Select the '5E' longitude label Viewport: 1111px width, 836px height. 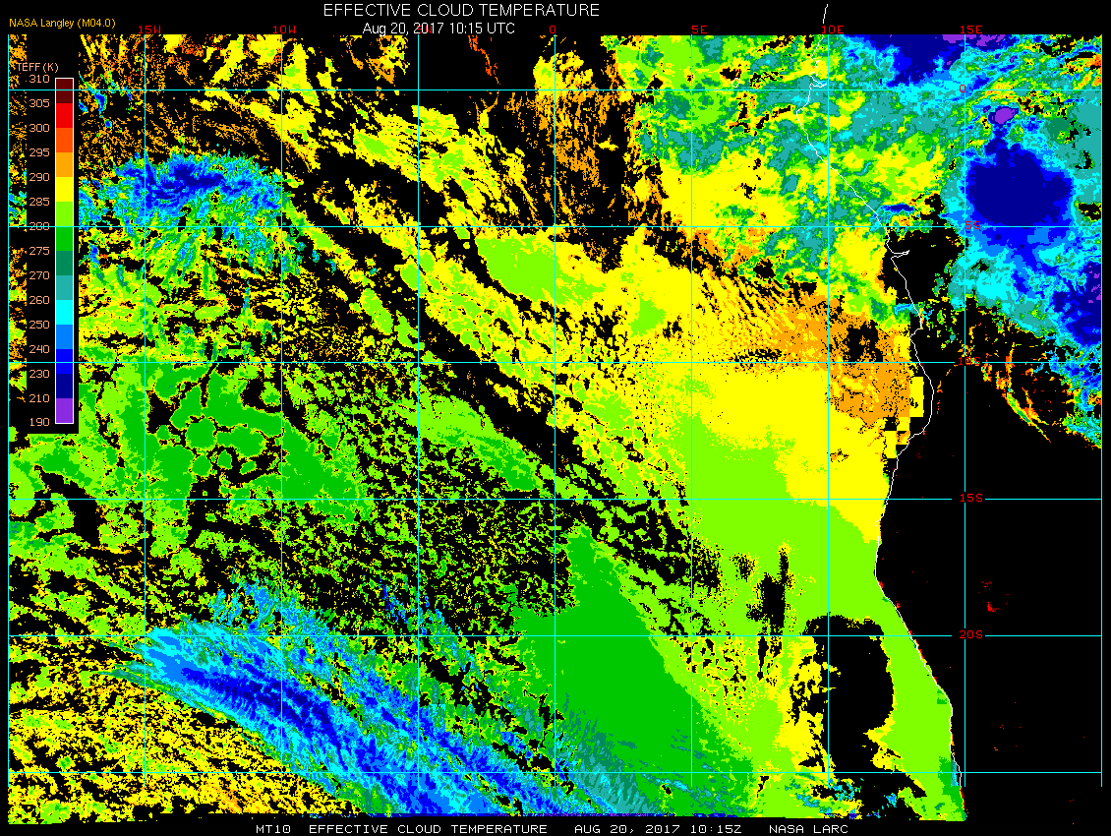click(699, 30)
